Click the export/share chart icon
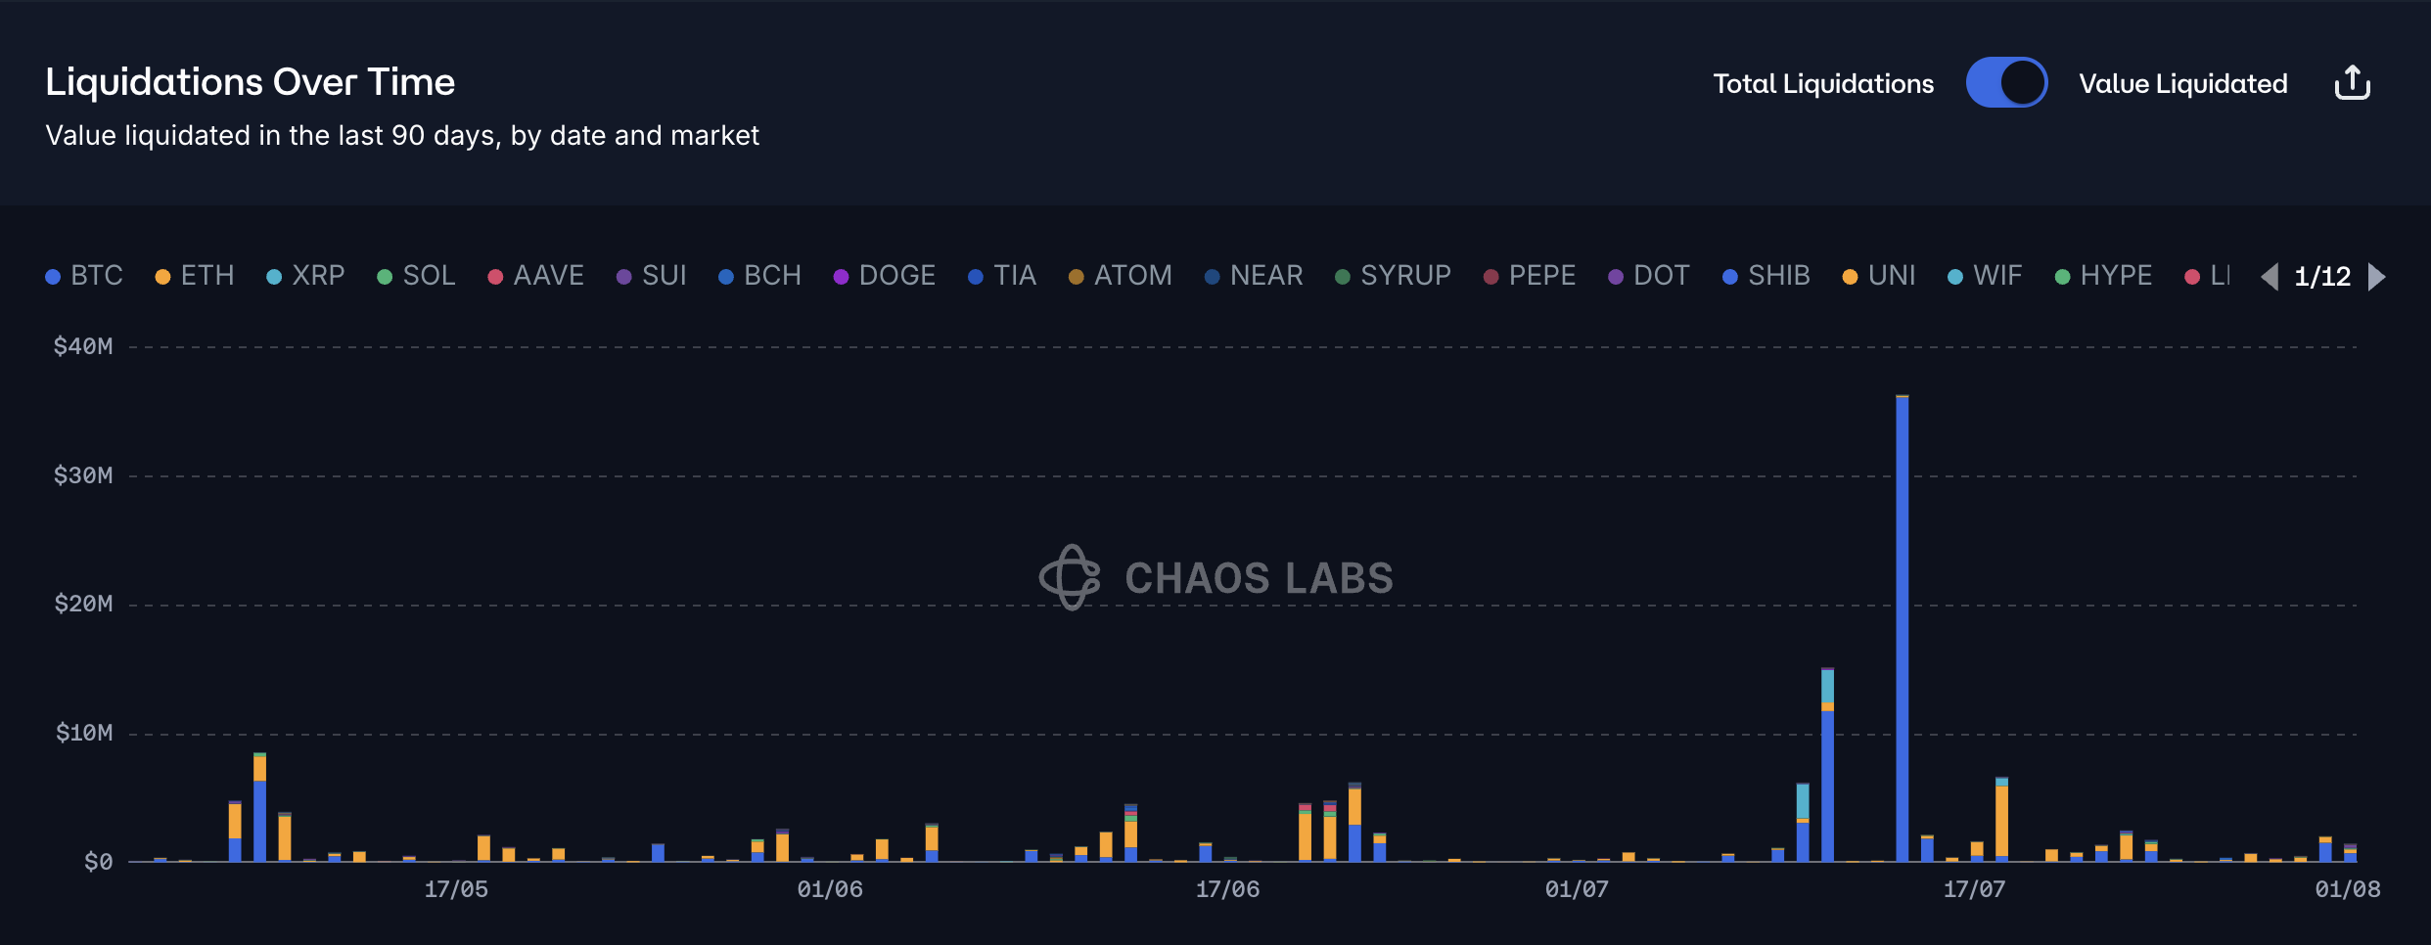Viewport: 2431px width, 945px height. coord(2352,83)
